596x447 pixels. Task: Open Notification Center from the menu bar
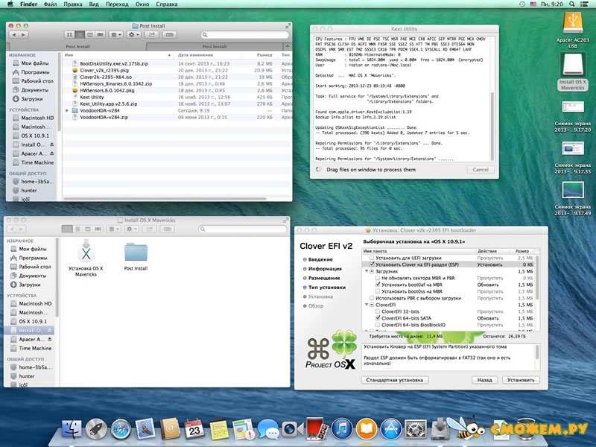584,4
